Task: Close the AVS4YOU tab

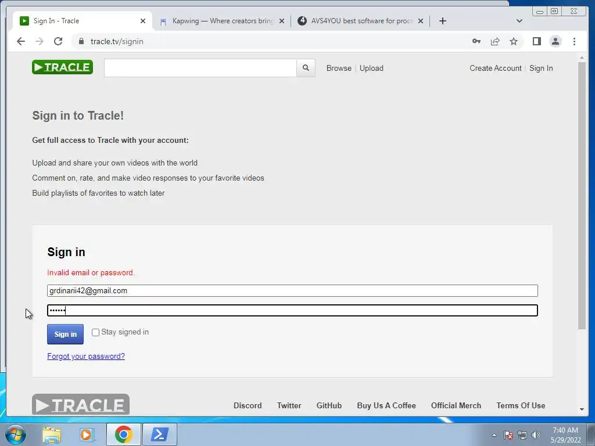Action: pyautogui.click(x=421, y=21)
